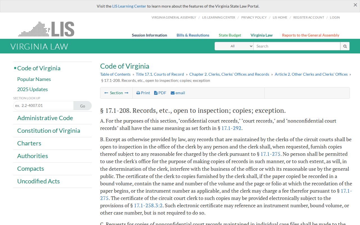This screenshot has width=360, height=225.
Task: Open the State Budget menu
Action: 230,35
